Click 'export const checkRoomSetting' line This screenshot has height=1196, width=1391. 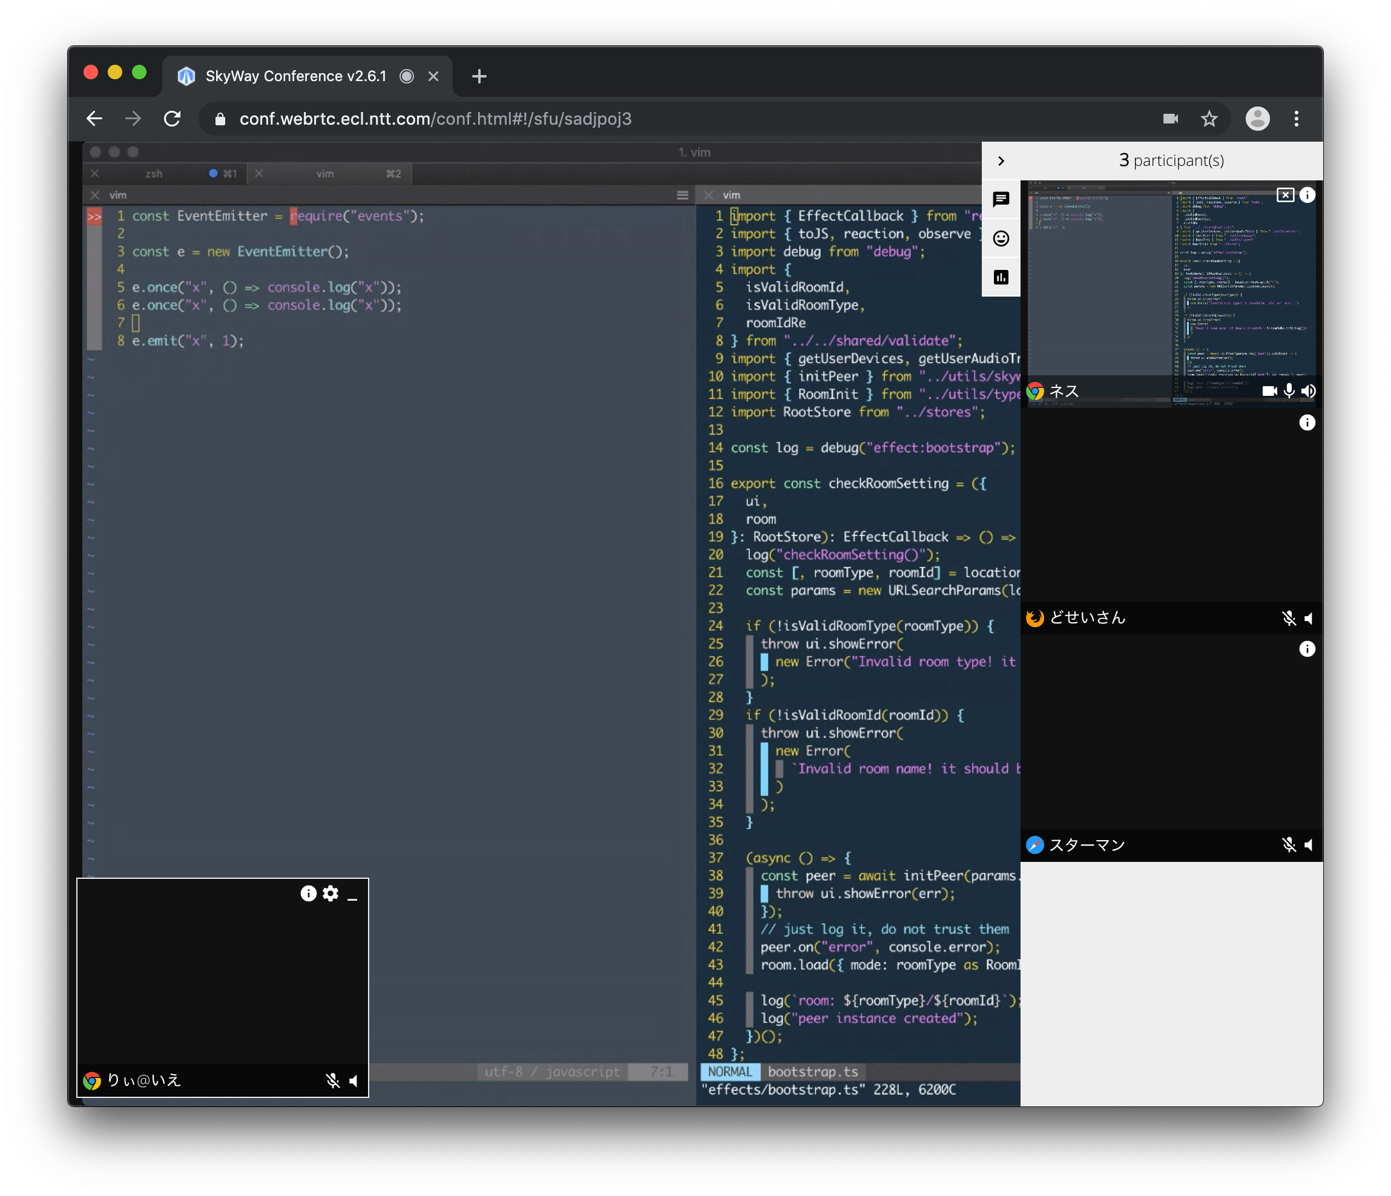tap(858, 484)
